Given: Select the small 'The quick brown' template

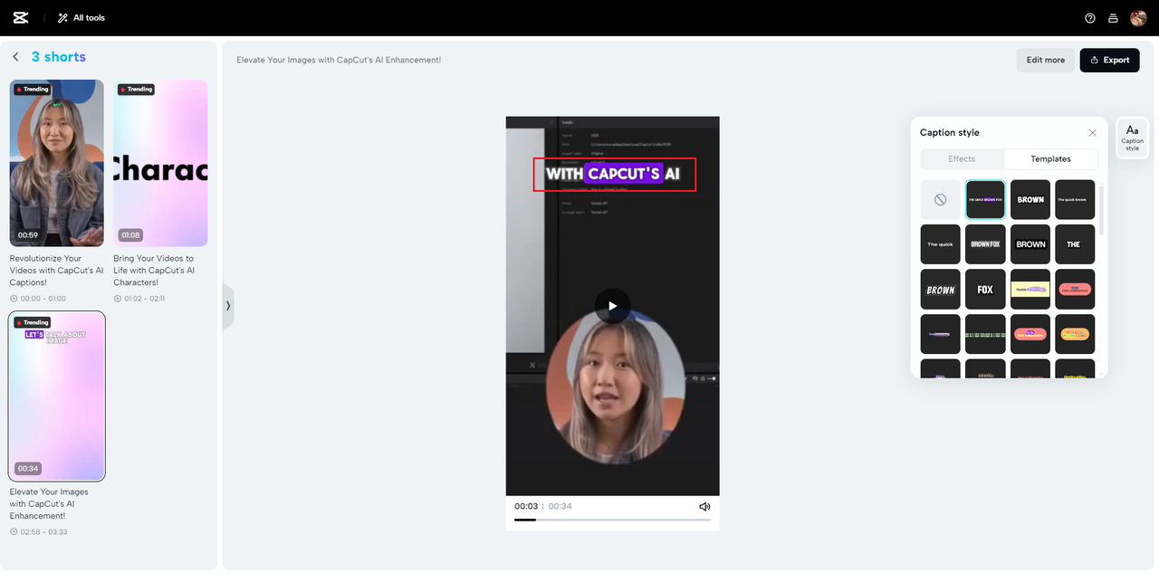Looking at the screenshot, I should tap(1075, 199).
